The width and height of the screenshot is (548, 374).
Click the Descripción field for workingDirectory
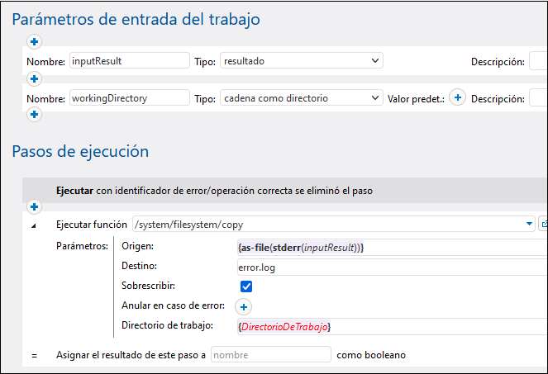coord(537,98)
